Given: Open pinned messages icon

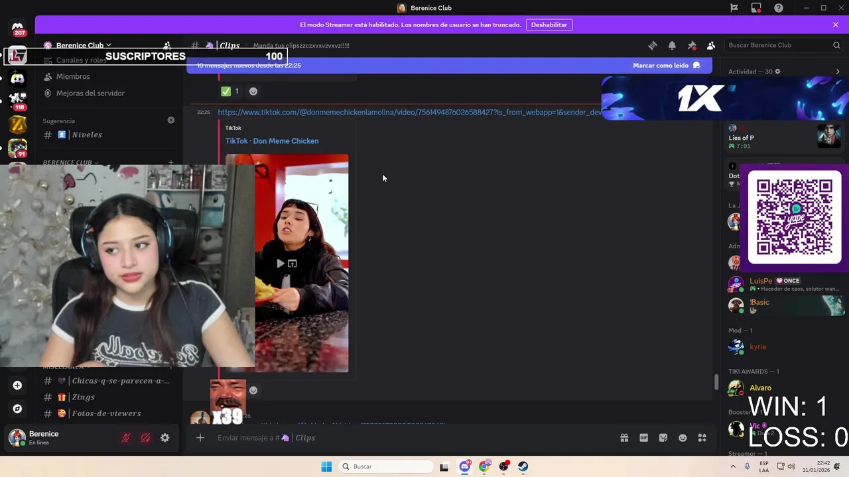Looking at the screenshot, I should coord(692,46).
